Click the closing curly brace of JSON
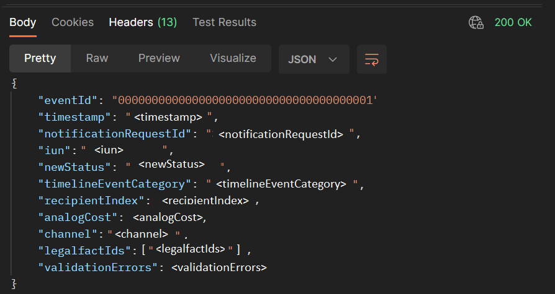 (x=15, y=284)
